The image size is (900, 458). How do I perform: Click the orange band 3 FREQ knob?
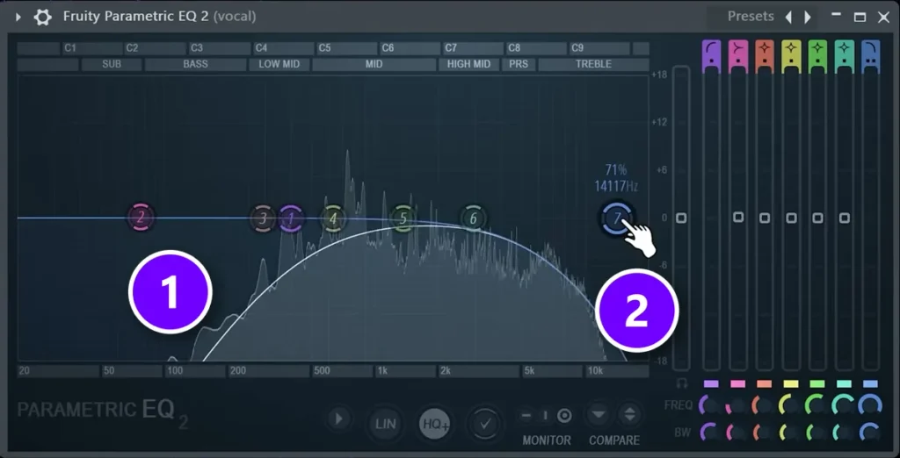coord(763,405)
